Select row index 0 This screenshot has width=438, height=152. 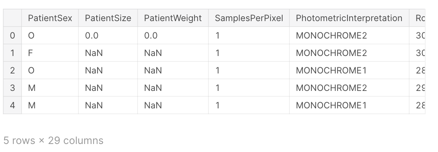point(13,36)
